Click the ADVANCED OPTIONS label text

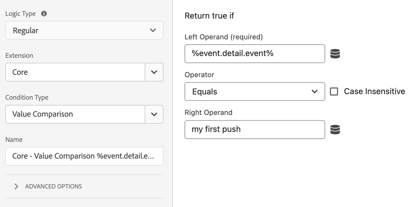[53, 186]
